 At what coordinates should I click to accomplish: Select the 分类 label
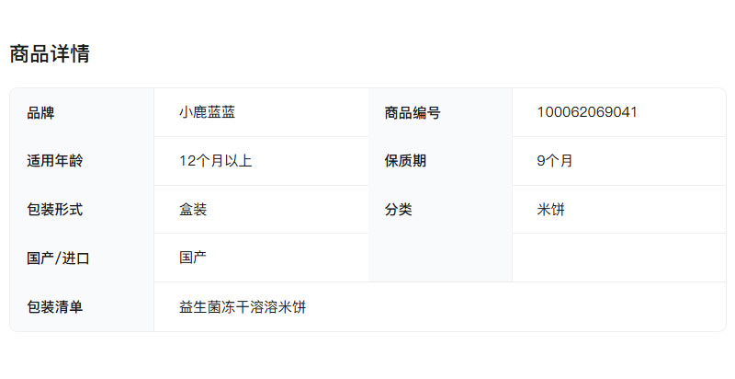398,210
